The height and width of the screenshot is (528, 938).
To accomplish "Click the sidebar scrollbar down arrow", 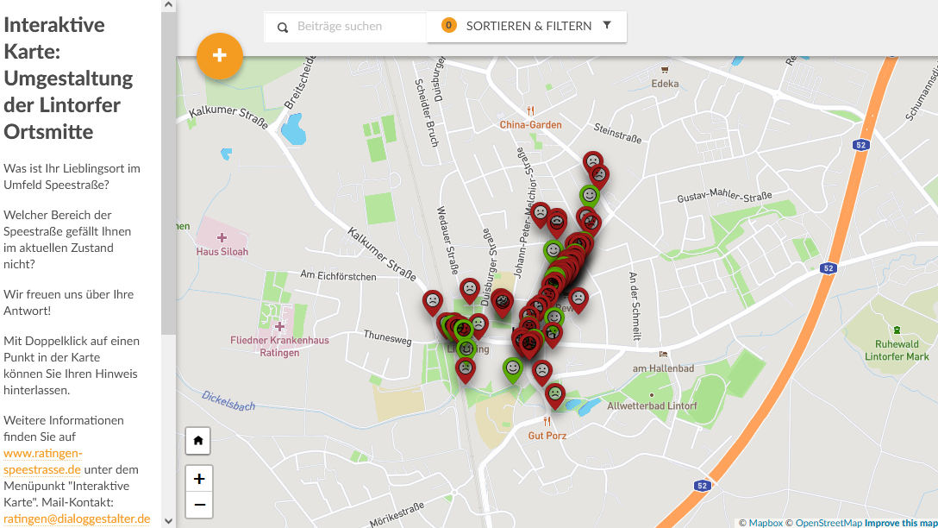I will click(168, 521).
